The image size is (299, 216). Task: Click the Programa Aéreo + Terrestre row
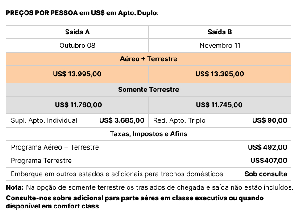149,147
